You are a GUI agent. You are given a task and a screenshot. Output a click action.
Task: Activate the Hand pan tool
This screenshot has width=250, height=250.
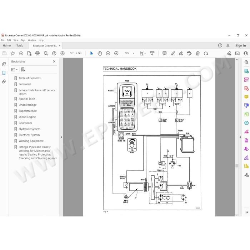coord(100,54)
